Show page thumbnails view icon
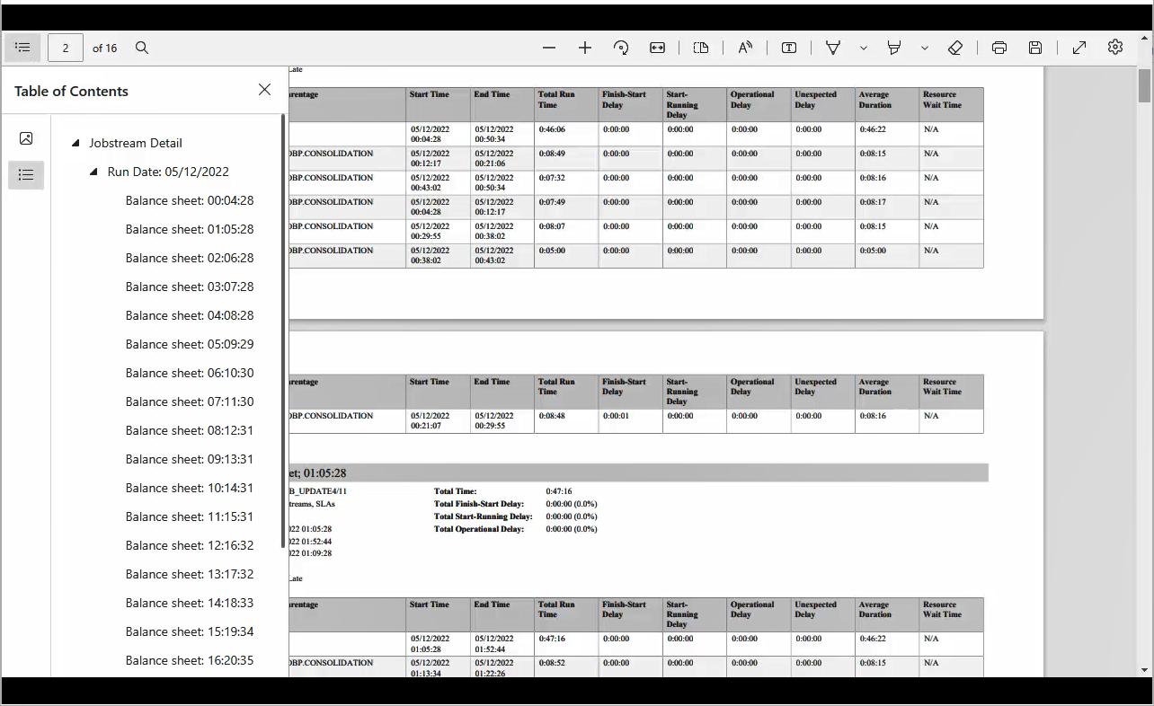 click(26, 138)
